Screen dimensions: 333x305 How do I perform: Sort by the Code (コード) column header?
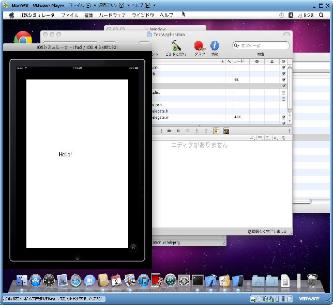point(241,61)
